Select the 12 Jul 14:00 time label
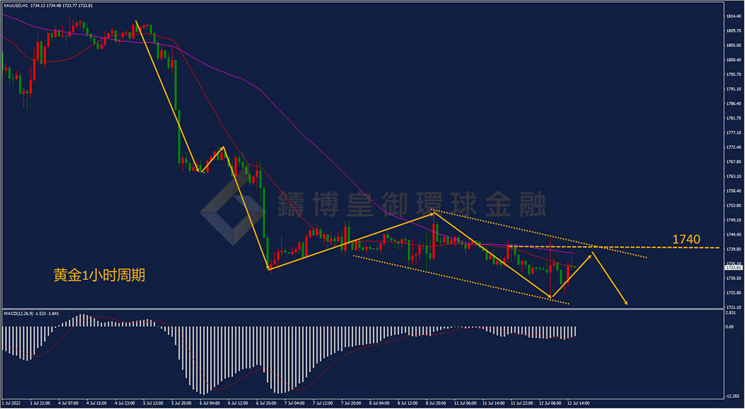The width and height of the screenshot is (745, 409). point(578,403)
